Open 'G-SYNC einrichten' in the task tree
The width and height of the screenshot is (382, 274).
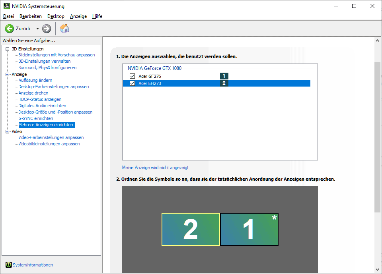pos(36,118)
